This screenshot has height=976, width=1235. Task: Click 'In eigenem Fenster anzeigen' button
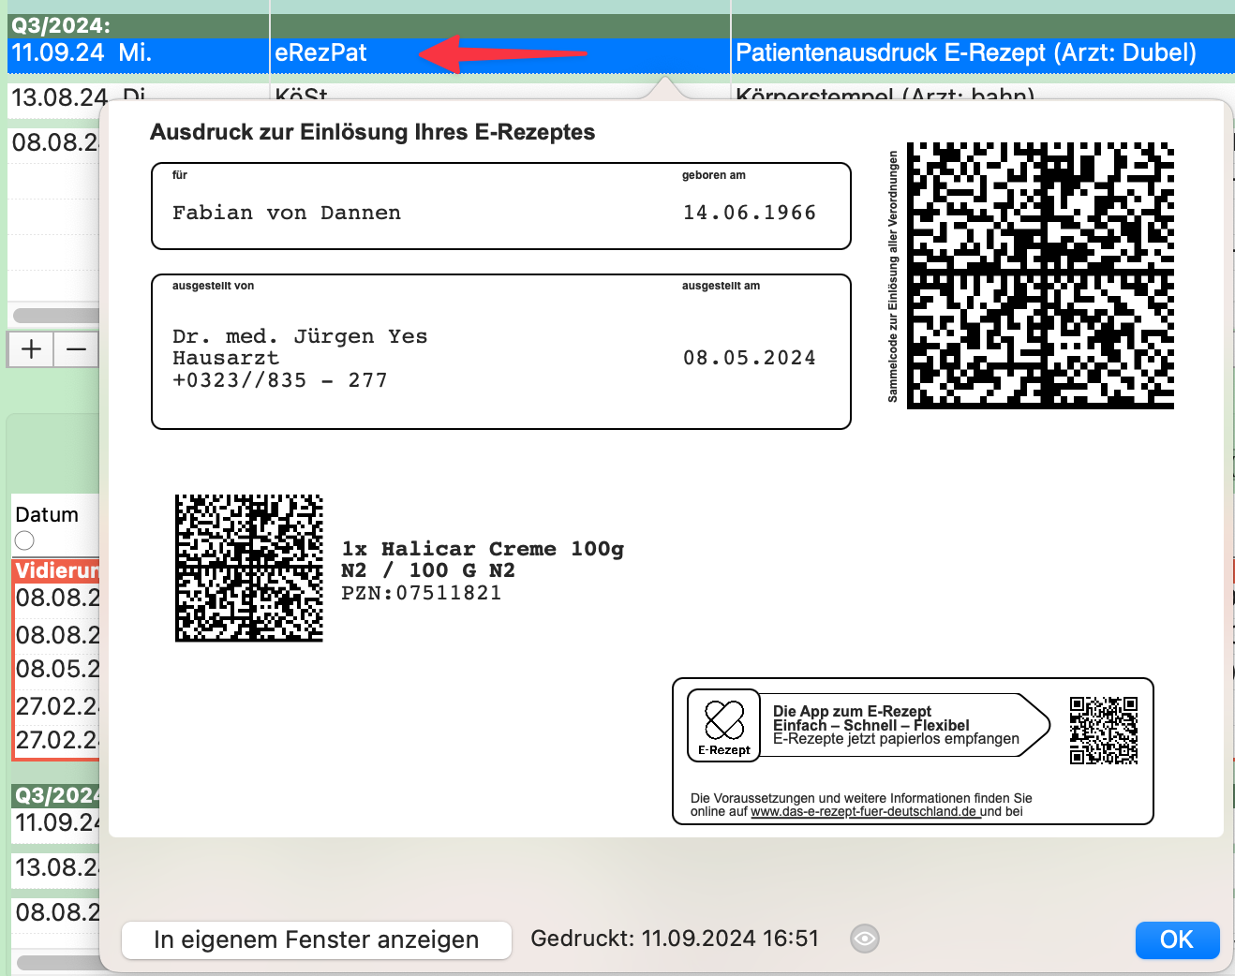317,939
